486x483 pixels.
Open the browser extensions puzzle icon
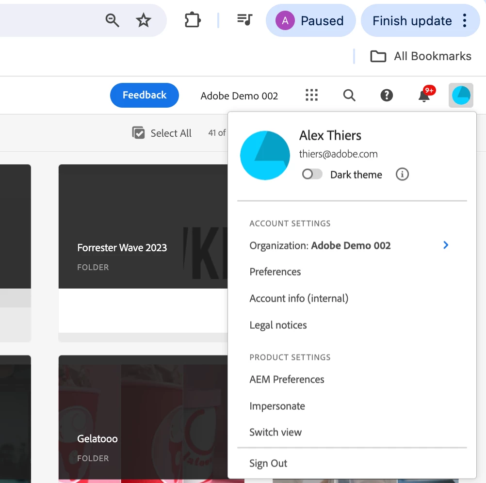pyautogui.click(x=193, y=20)
